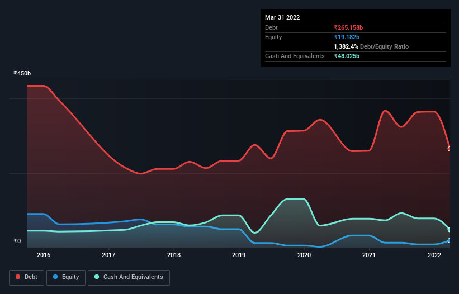Click the 2022 x-axis label
The width and height of the screenshot is (459, 294).
point(434,255)
